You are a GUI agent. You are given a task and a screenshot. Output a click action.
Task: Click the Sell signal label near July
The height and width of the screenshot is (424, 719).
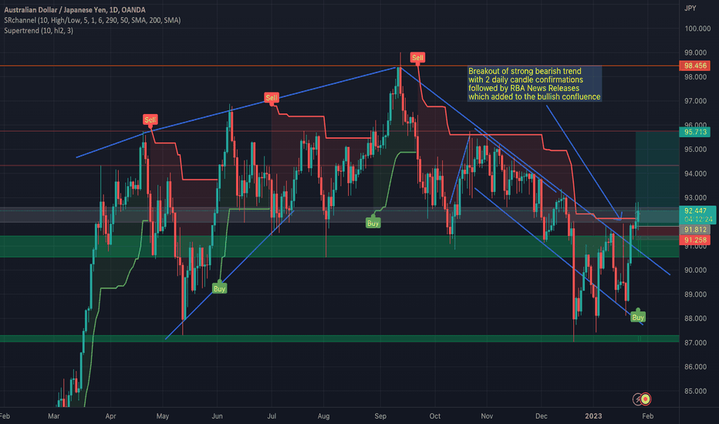(272, 98)
